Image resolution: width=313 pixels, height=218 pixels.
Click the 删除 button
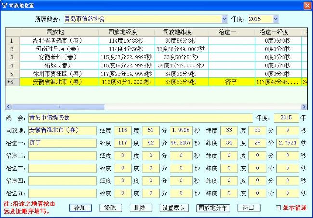(141, 208)
